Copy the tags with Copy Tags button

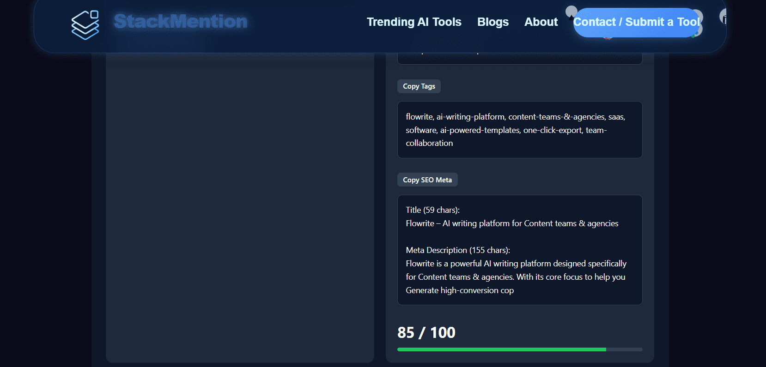coord(419,86)
